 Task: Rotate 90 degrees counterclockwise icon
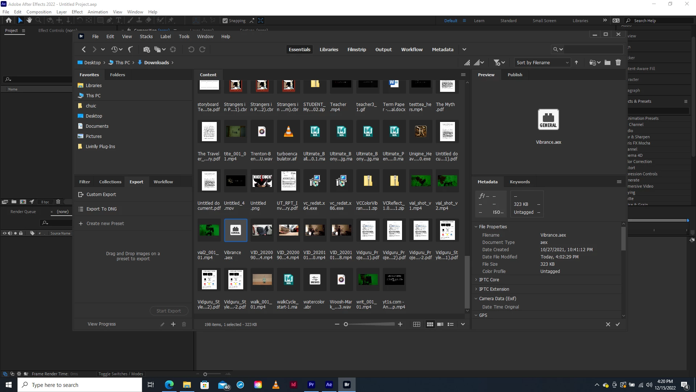coord(191,50)
